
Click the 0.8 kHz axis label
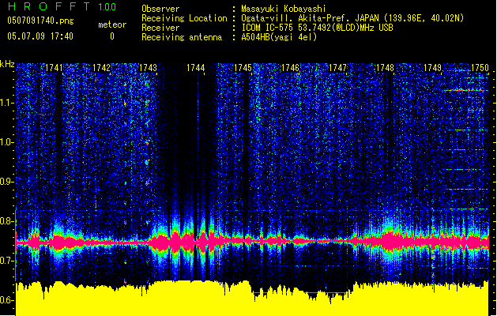pyautogui.click(x=6, y=221)
